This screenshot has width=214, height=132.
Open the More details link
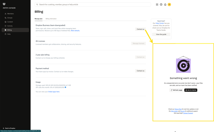[75, 31]
